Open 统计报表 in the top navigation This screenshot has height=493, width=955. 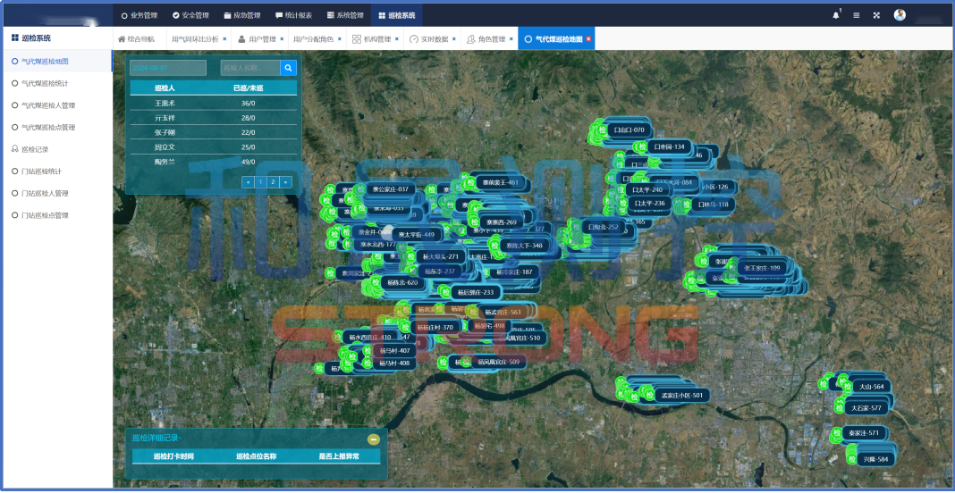(x=293, y=15)
